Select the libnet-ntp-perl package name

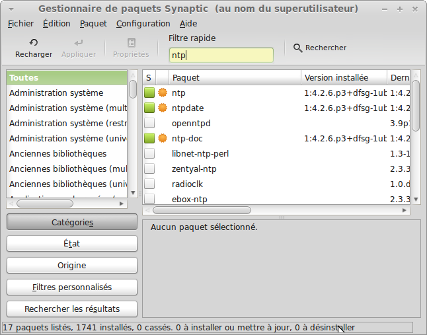coord(200,154)
